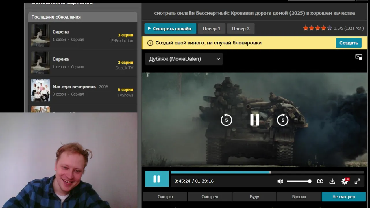Mark the film as Бросил

[299, 197]
